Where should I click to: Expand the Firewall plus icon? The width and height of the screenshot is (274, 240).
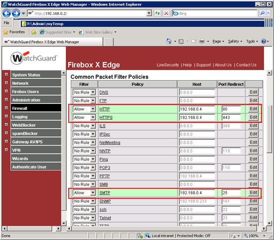click(6, 108)
